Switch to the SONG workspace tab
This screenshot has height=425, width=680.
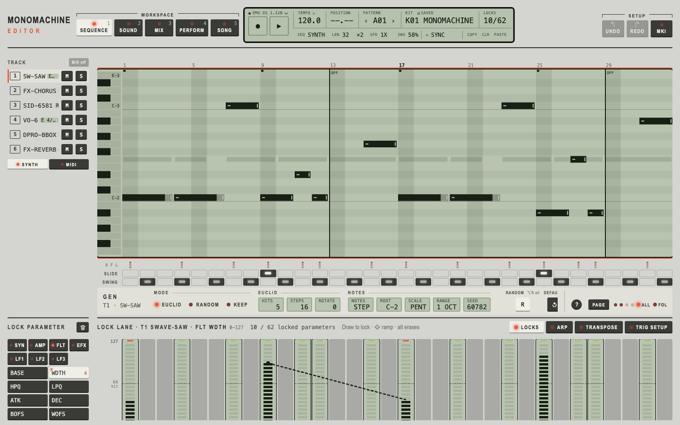point(225,27)
